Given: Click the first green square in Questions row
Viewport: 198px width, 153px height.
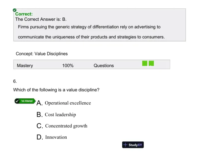Looking at the screenshot, I should coord(145,63).
